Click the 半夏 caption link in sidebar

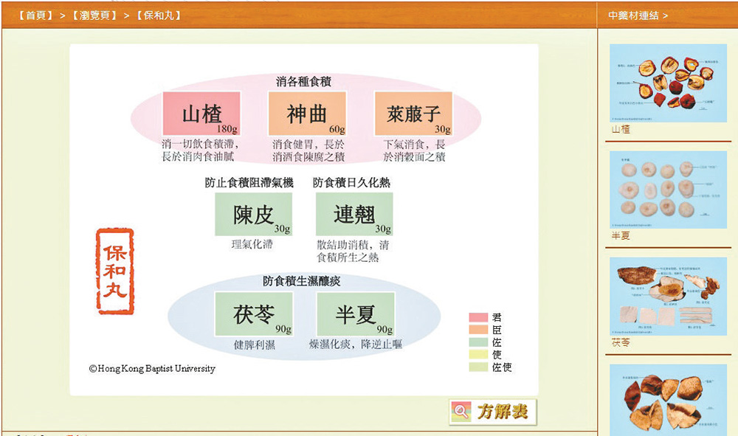pos(621,236)
